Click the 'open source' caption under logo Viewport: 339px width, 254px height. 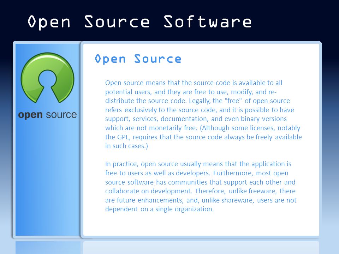tap(47, 115)
